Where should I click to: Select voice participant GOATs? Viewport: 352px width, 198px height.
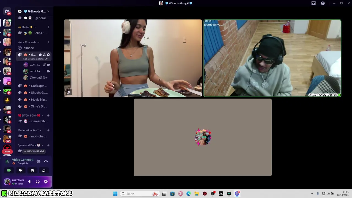(x=37, y=65)
